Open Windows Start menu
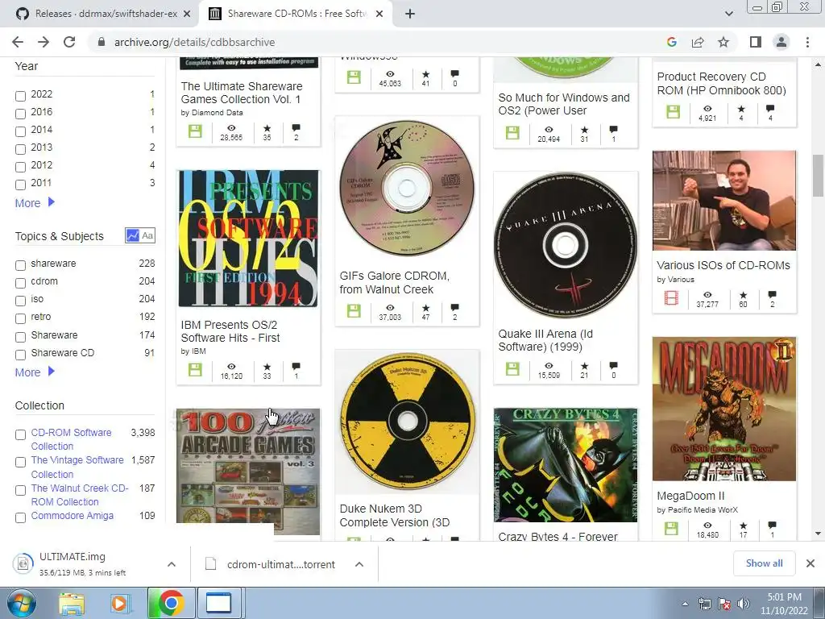 (x=21, y=603)
